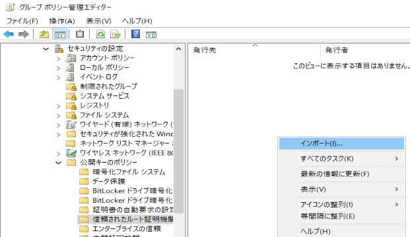This screenshot has height=237, width=410.
Task: Click the Export list toolbar icon
Action: [116, 34]
